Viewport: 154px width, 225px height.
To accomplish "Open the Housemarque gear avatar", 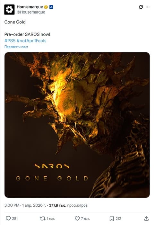I will [9, 9].
